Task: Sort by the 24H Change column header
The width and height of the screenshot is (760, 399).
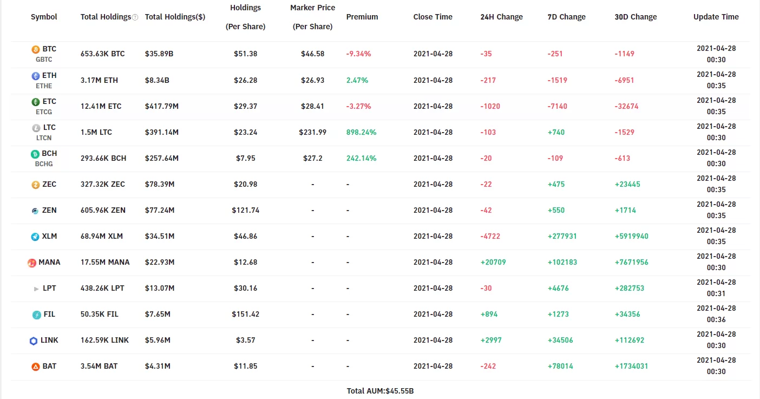Action: pyautogui.click(x=501, y=17)
